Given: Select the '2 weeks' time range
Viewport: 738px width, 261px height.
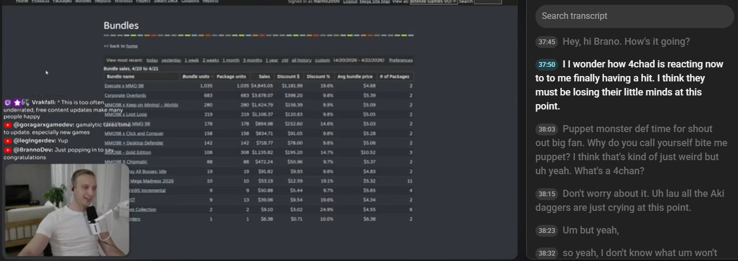Looking at the screenshot, I should [211, 60].
